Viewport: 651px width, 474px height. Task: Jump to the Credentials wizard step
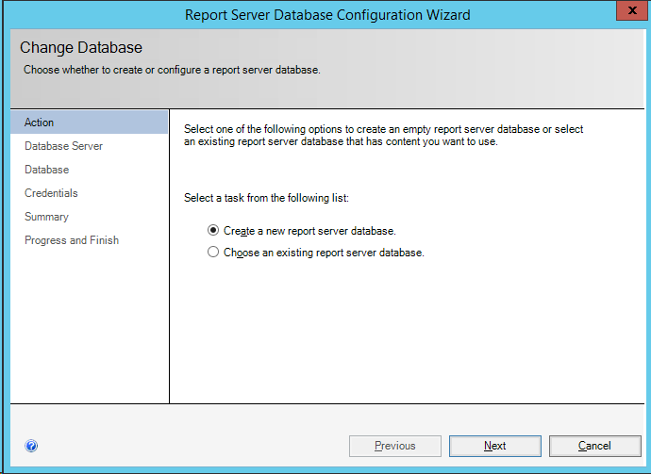pyautogui.click(x=51, y=193)
